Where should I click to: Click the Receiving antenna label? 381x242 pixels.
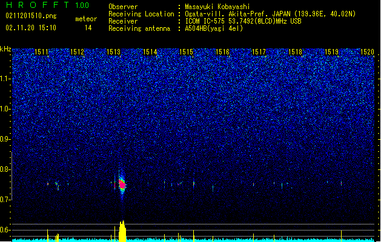point(139,28)
